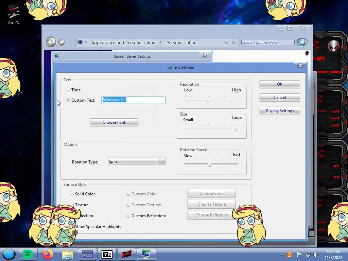
Task: Switch to Personalization taskbar window
Action: [x=146, y=254]
